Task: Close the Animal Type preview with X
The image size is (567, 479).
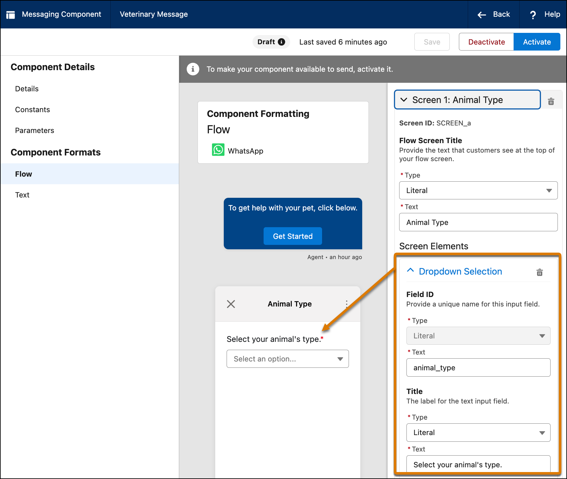Action: tap(231, 304)
